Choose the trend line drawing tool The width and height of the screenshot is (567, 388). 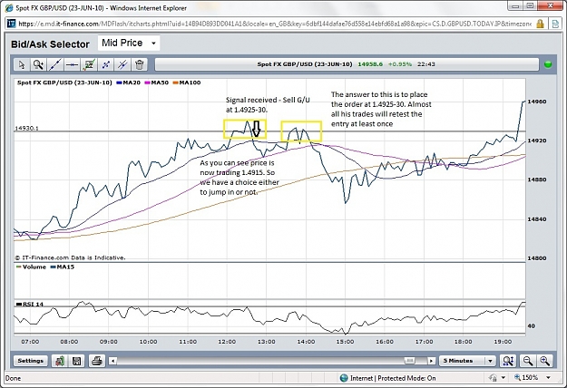pos(55,64)
